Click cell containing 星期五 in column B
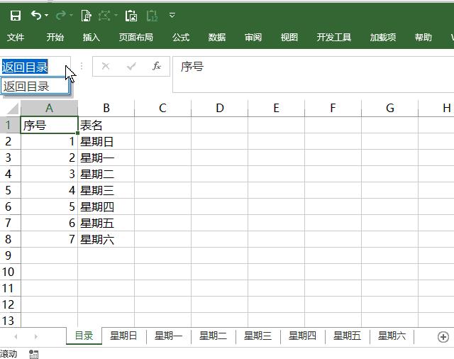Viewport: 454px width, 359px height. coord(106,223)
